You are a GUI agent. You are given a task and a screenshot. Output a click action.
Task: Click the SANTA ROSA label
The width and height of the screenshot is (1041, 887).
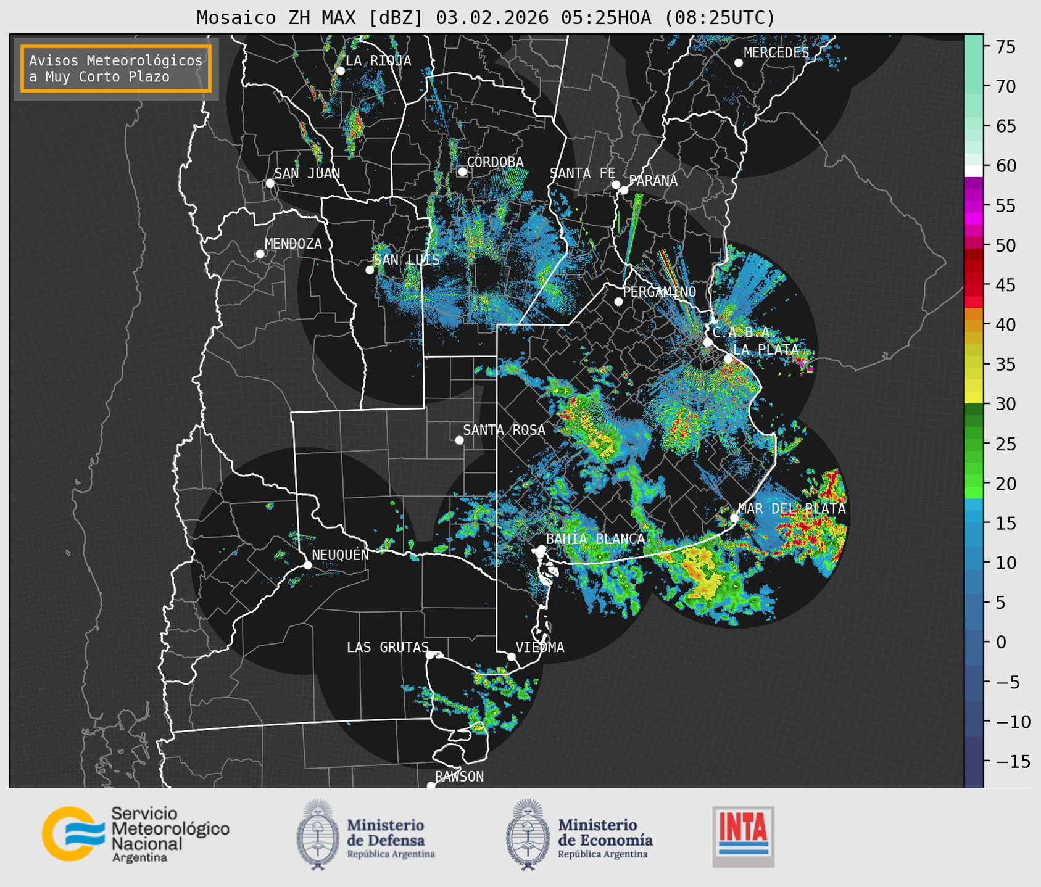[x=504, y=430]
